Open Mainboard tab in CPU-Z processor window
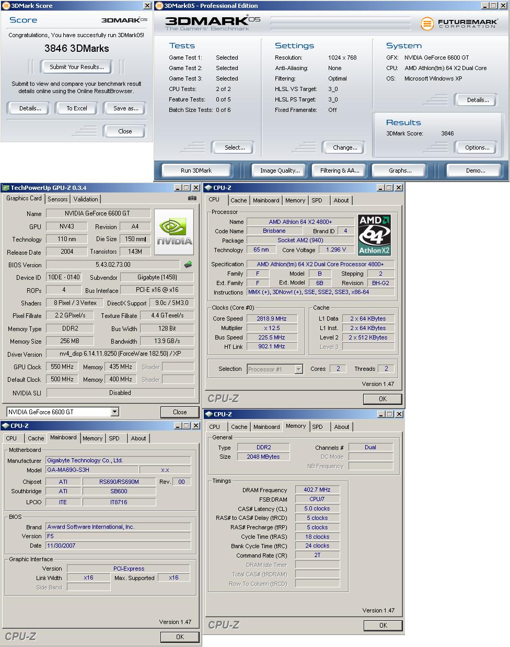Screen dimensions: 510x647 (x=266, y=200)
